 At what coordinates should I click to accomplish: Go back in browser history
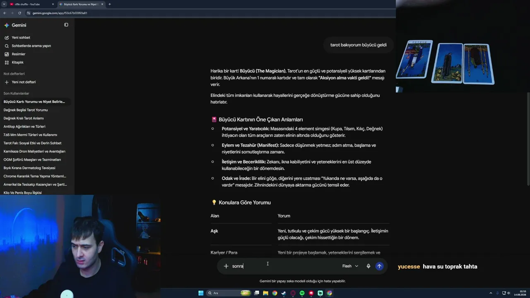tap(5, 13)
